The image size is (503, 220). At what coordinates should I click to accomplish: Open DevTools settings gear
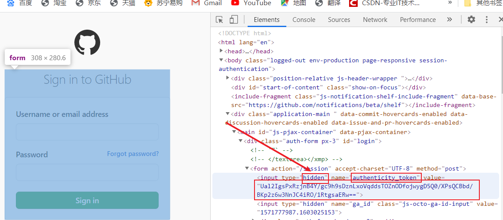tap(471, 20)
